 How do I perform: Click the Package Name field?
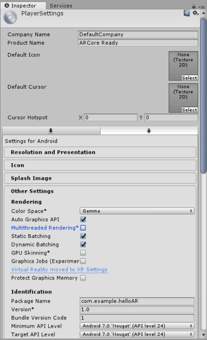click(137, 301)
